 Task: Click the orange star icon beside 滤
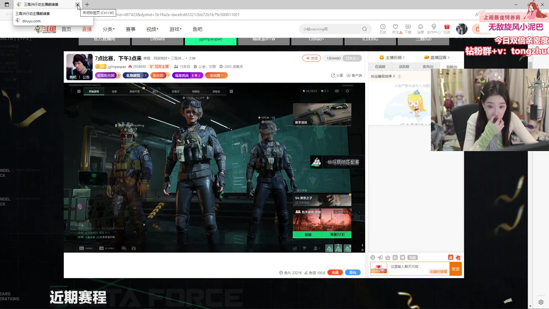[x=458, y=257]
